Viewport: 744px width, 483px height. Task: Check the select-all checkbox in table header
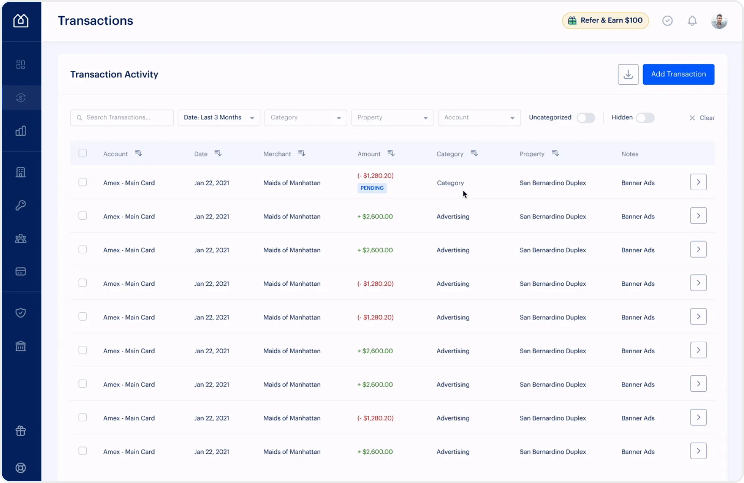click(82, 153)
